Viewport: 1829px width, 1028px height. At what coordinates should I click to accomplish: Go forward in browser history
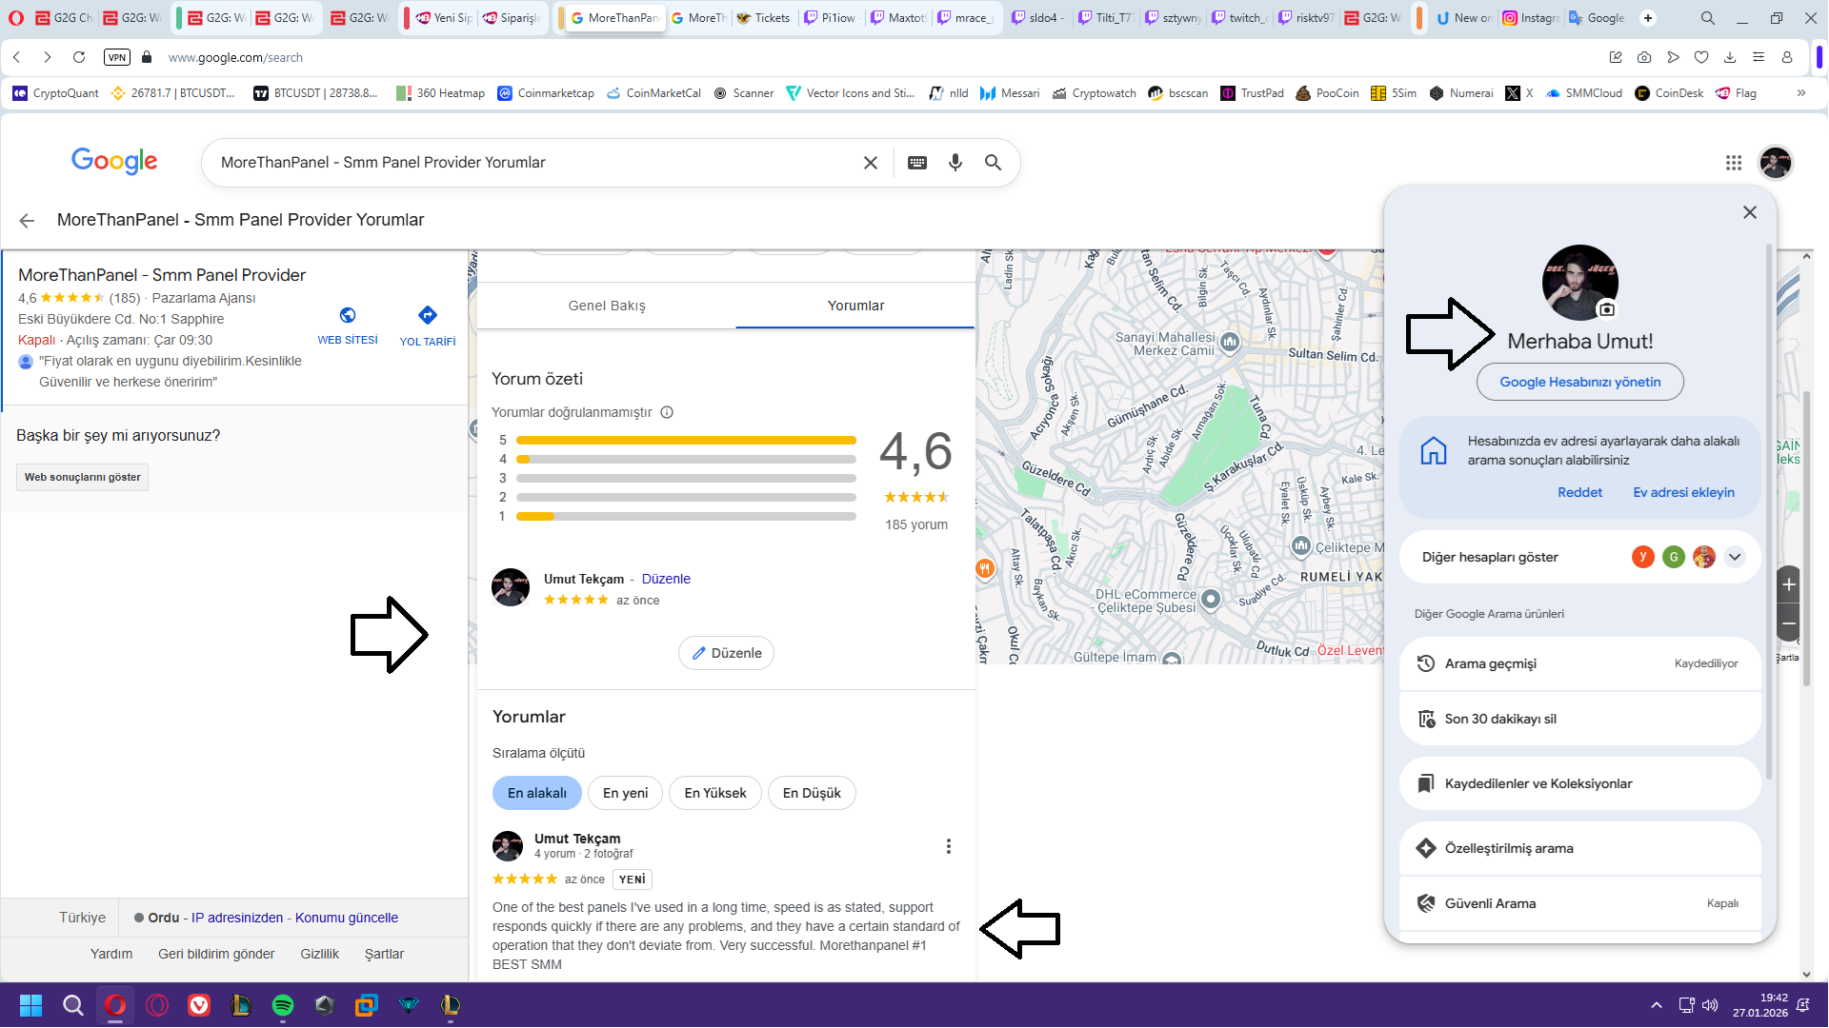tap(48, 57)
